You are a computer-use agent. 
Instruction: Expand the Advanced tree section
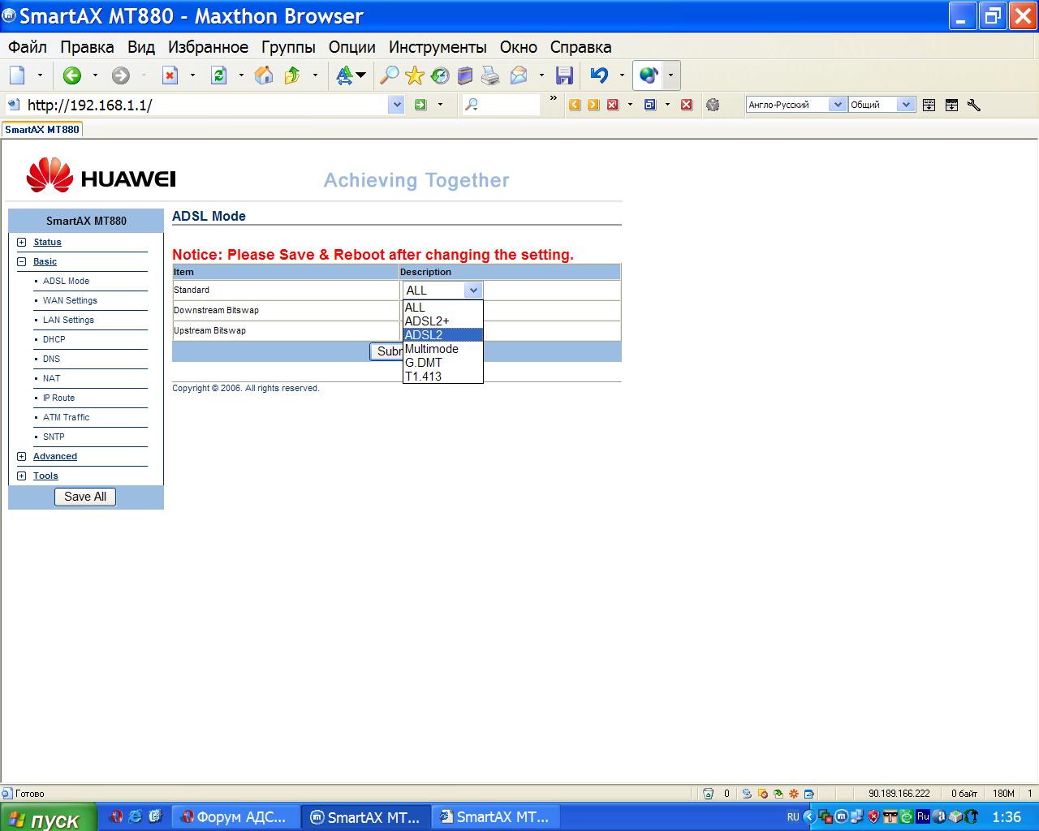click(x=22, y=456)
